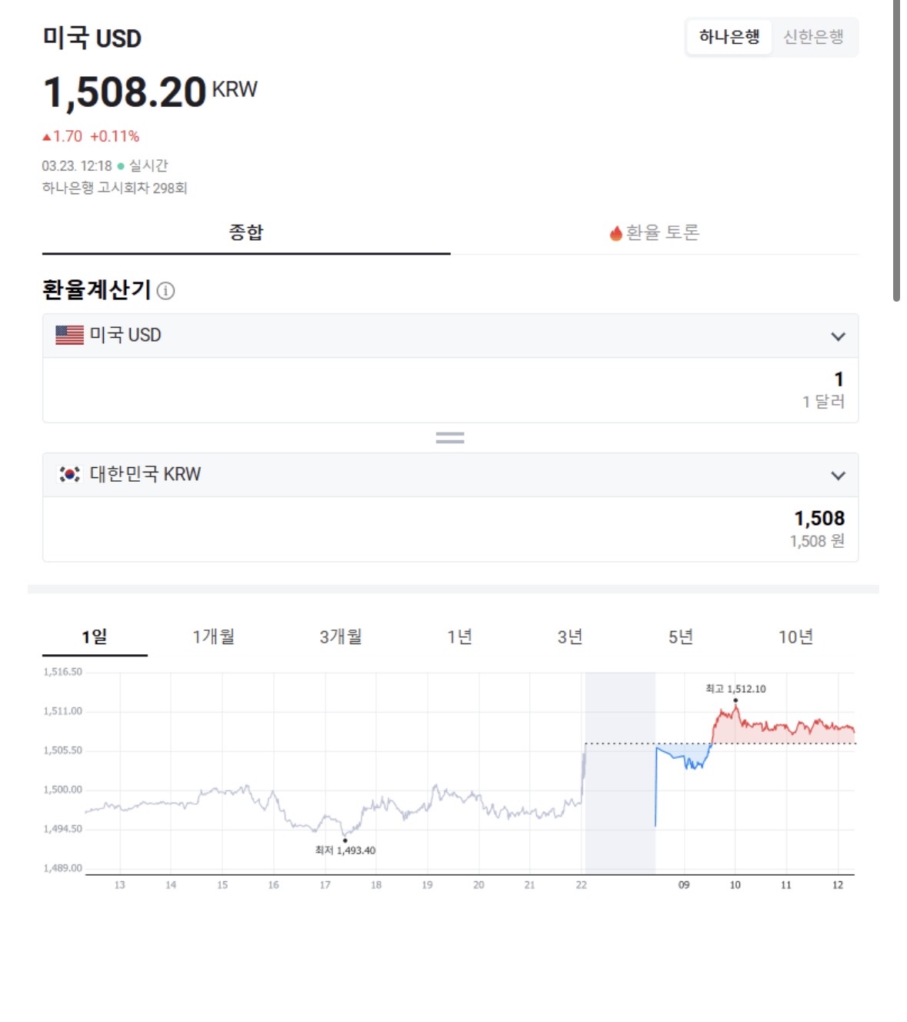Expand the 대한민국 KRW currency dropdown

point(838,476)
